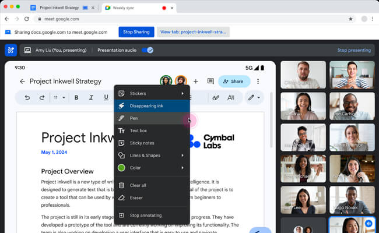Image resolution: width=379 pixels, height=233 pixels.
Task: Click the browser forward arrow
Action: pos(17,19)
